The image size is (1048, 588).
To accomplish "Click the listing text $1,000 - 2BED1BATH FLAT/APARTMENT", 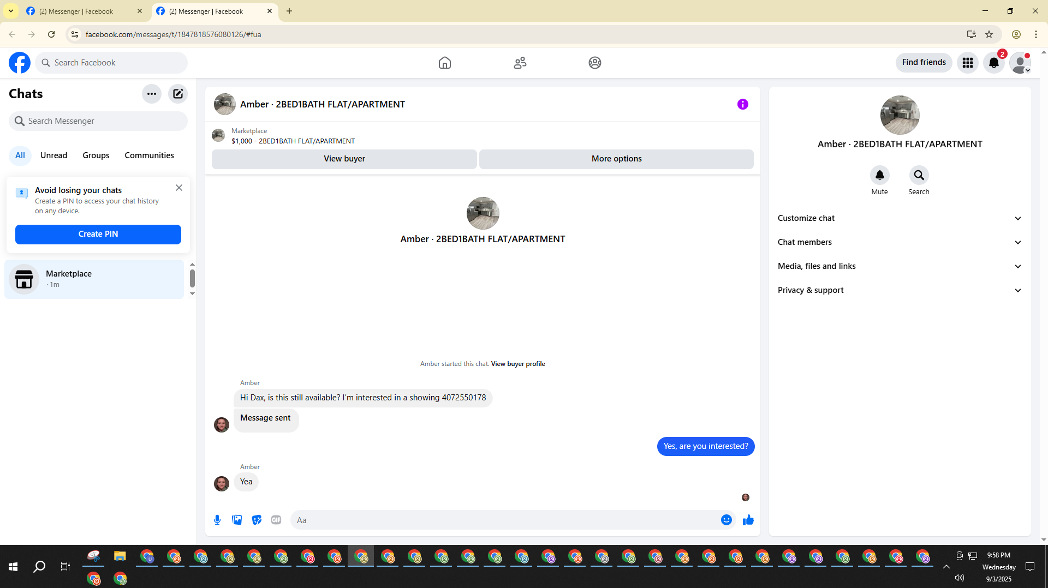I will pos(293,141).
